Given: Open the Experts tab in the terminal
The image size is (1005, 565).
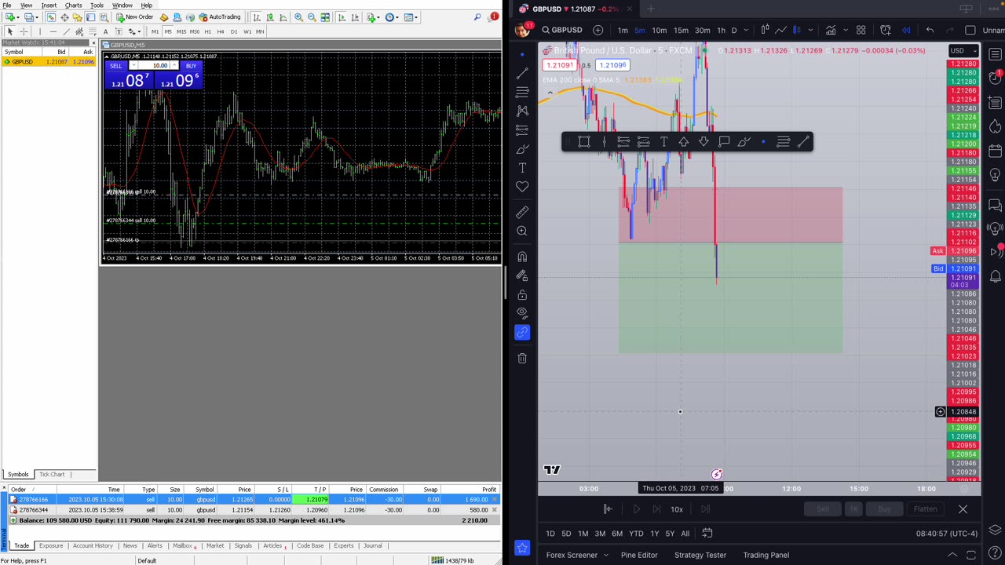Looking at the screenshot, I should 343,545.
